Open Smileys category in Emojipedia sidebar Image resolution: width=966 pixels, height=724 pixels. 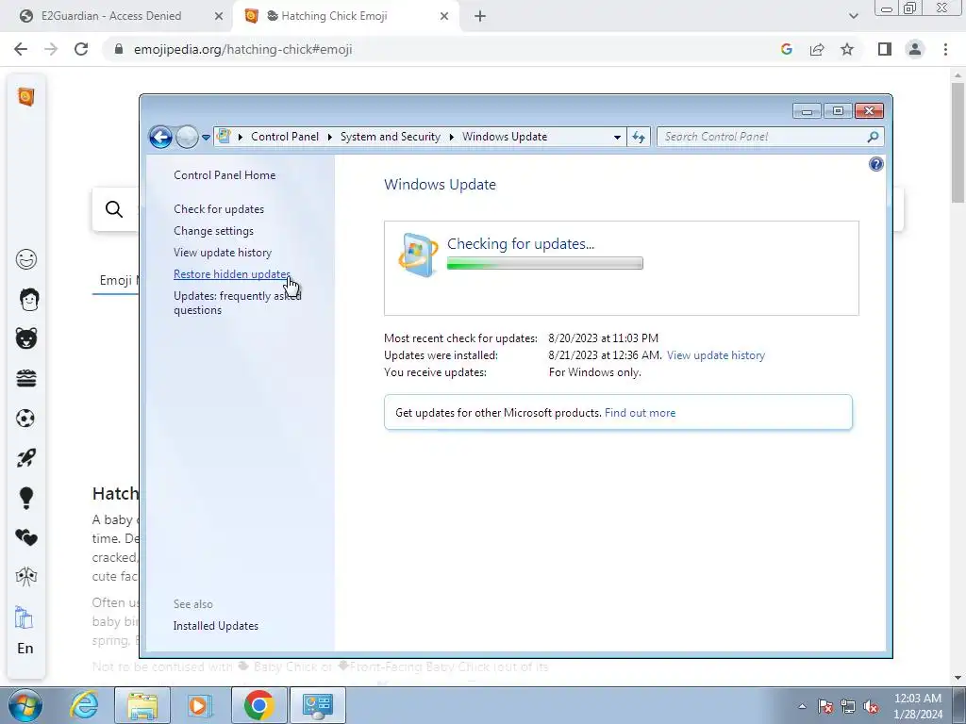(25, 259)
